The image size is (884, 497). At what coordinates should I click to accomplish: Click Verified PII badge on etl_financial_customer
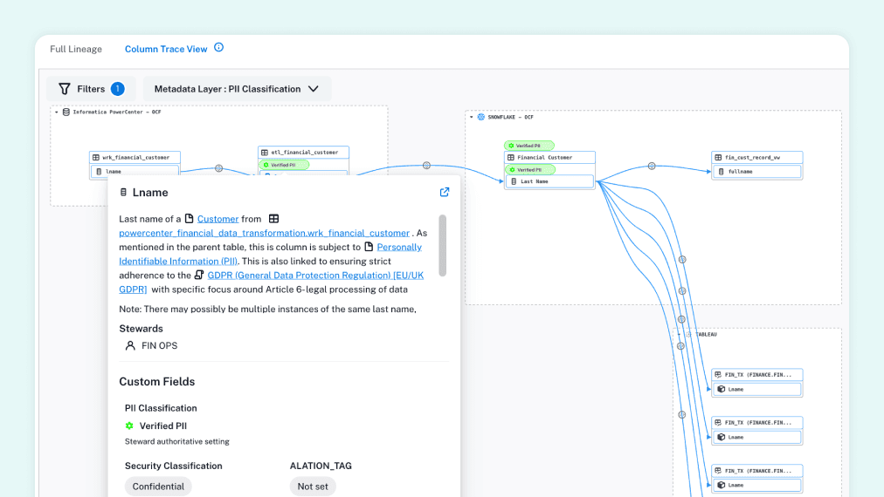click(x=284, y=165)
